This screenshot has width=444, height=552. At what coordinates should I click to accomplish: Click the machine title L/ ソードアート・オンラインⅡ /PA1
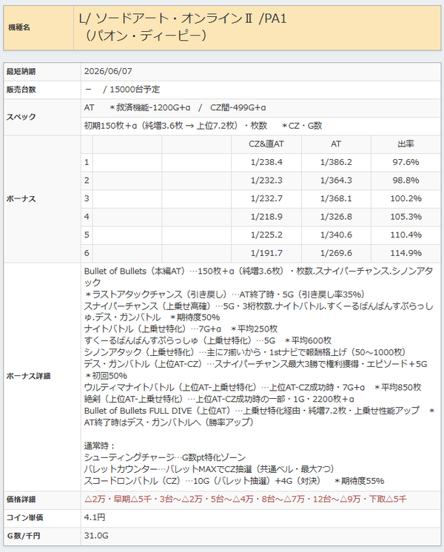pos(183,18)
